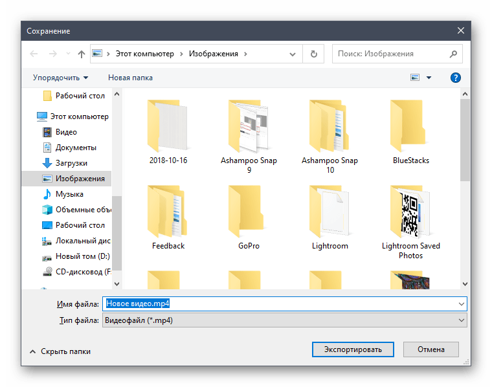Image resolution: width=492 pixels, height=387 pixels.
Task: Expand the chevron after 'Изображения' in the path
Action: (245, 54)
